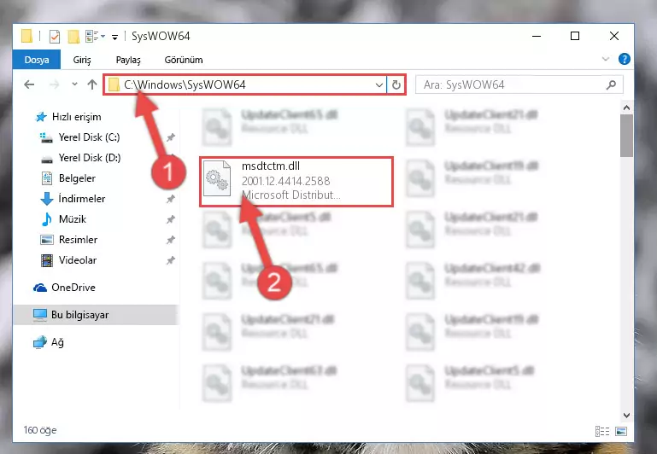Viewport: 657px width, 454px height.
Task: Click the Bu bilgisayar monitor icon
Action: (x=40, y=315)
